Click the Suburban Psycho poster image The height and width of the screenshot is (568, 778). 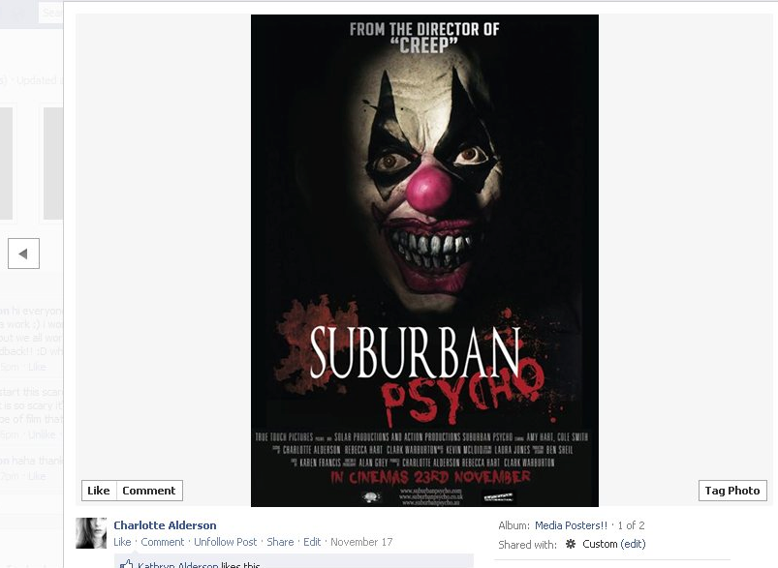[x=424, y=260]
